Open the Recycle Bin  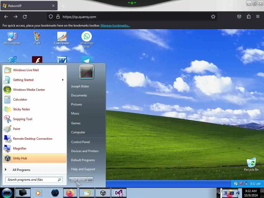(x=251, y=164)
